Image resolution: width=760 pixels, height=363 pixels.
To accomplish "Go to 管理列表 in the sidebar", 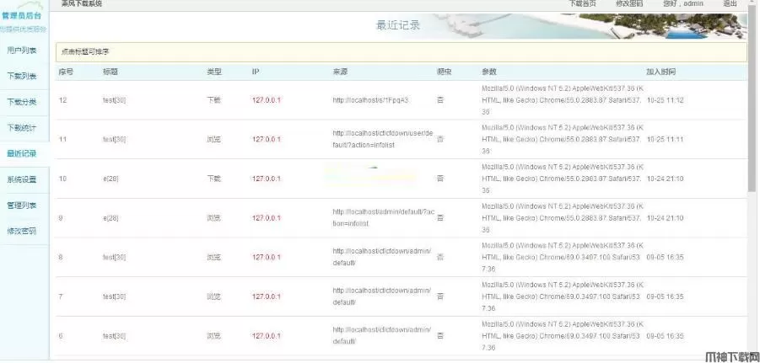I will [22, 205].
